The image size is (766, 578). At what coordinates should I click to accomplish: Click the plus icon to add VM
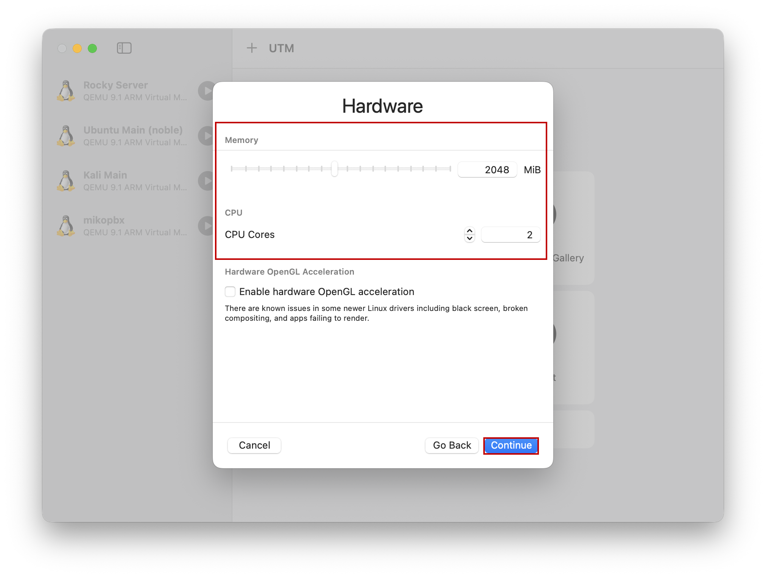pos(252,48)
